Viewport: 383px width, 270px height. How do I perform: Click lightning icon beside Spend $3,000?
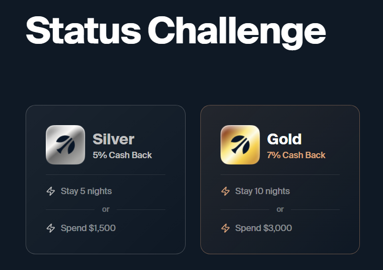[x=225, y=228]
